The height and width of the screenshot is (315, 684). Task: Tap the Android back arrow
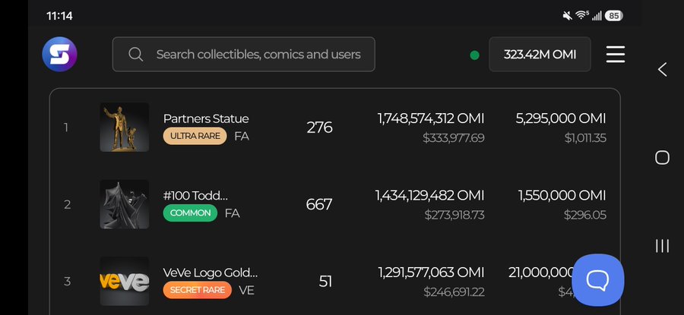(x=662, y=69)
